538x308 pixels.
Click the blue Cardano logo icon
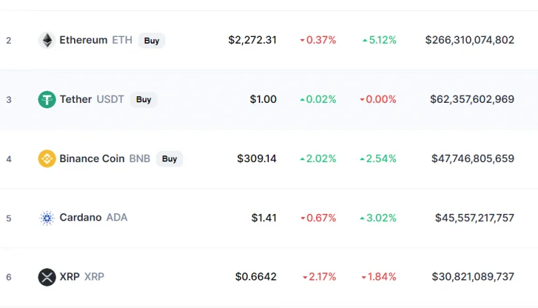(x=47, y=218)
